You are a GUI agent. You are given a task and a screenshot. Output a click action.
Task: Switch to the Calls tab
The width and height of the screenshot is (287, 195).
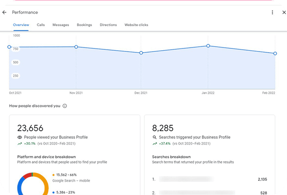[x=41, y=25]
